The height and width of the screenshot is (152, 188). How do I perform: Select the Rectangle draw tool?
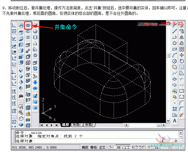[175, 49]
